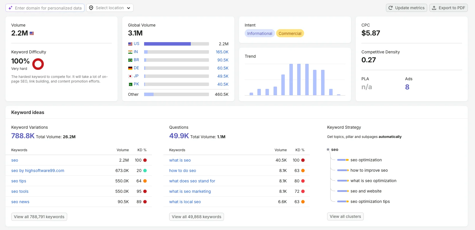Click the sparkle icon in domain field
The image size is (475, 230).
click(x=10, y=8)
